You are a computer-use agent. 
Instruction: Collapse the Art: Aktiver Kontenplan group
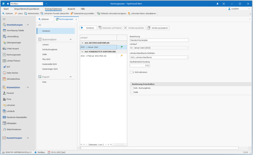82,42
